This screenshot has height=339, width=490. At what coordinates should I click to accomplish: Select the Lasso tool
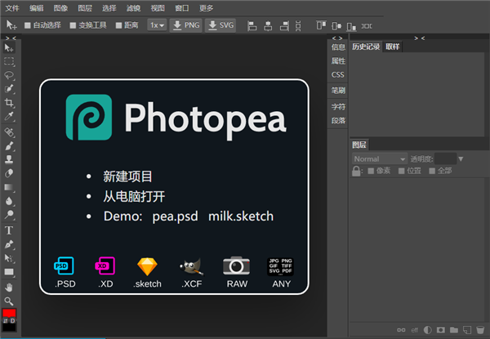pos(9,75)
